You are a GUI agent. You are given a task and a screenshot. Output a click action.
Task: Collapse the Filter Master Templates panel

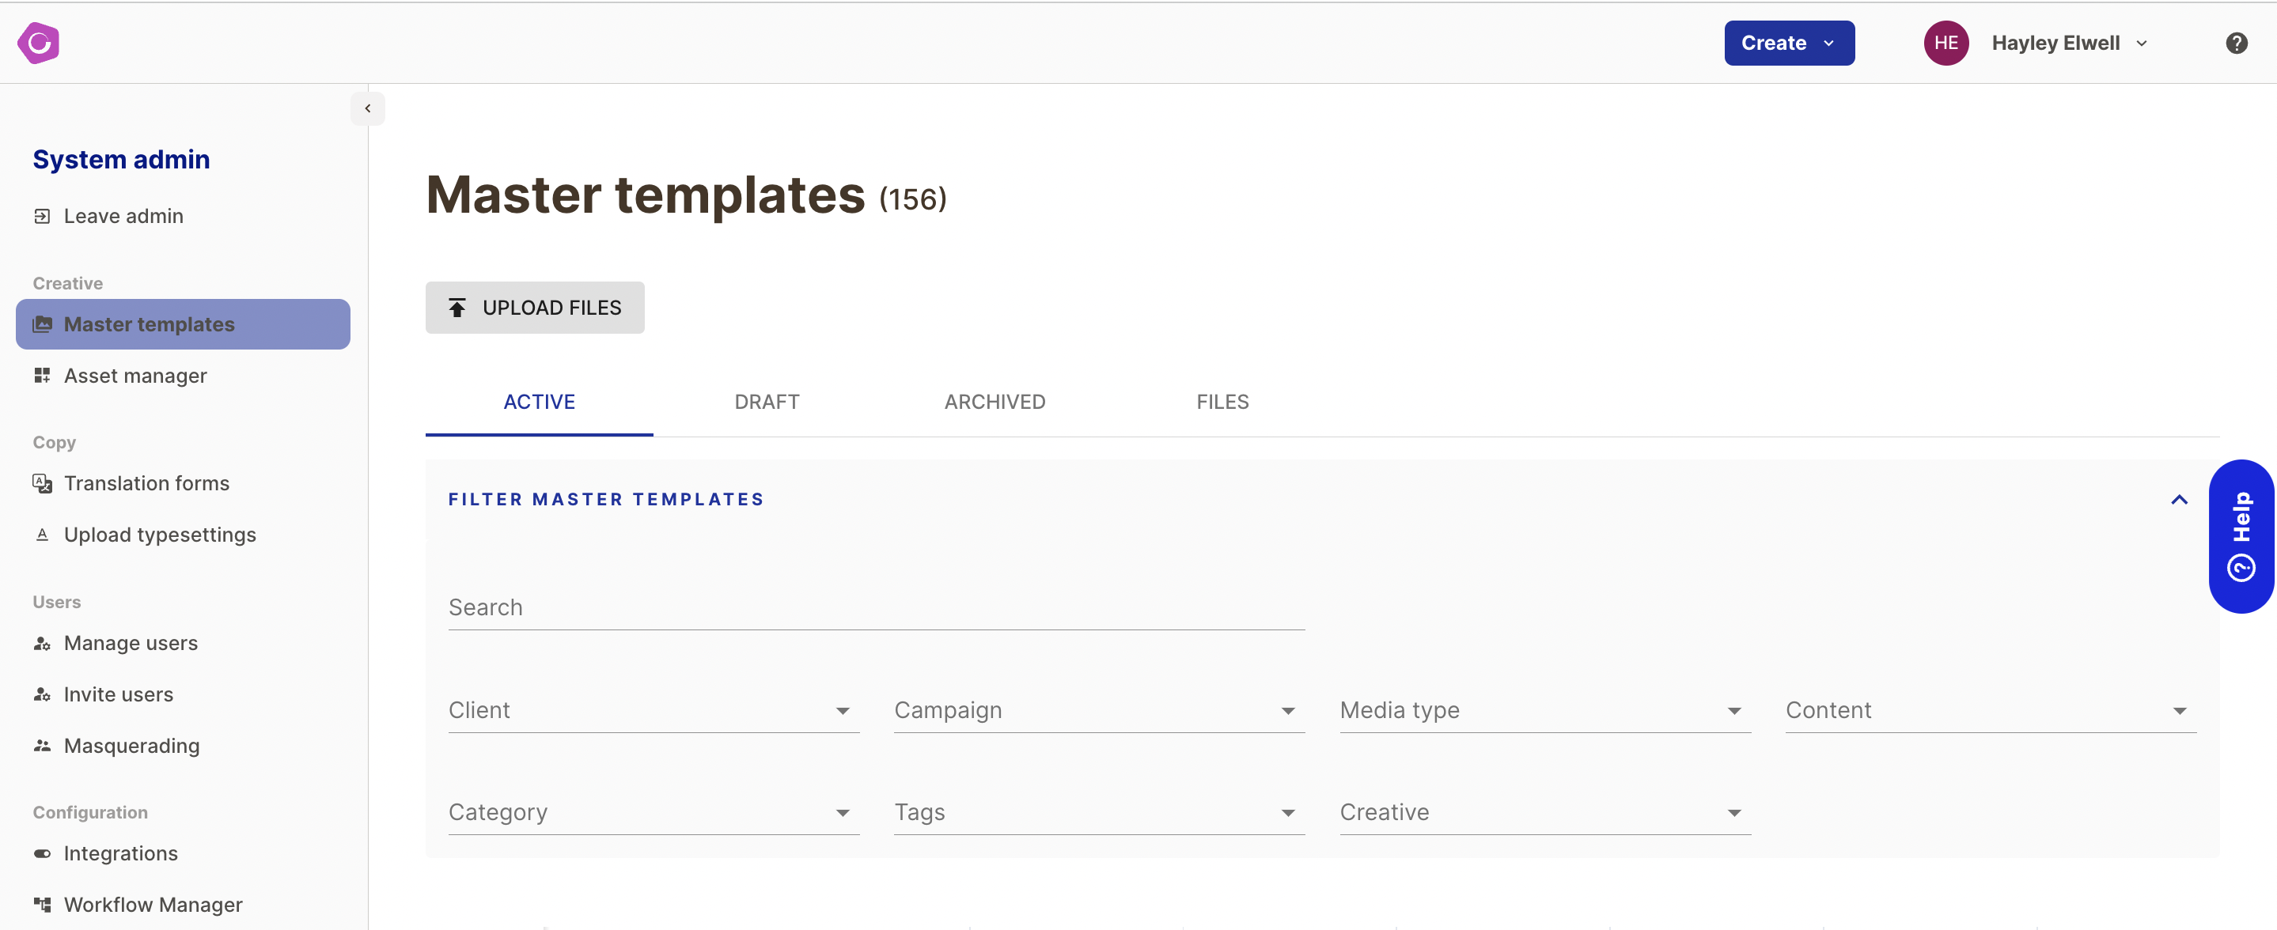pyautogui.click(x=2179, y=500)
